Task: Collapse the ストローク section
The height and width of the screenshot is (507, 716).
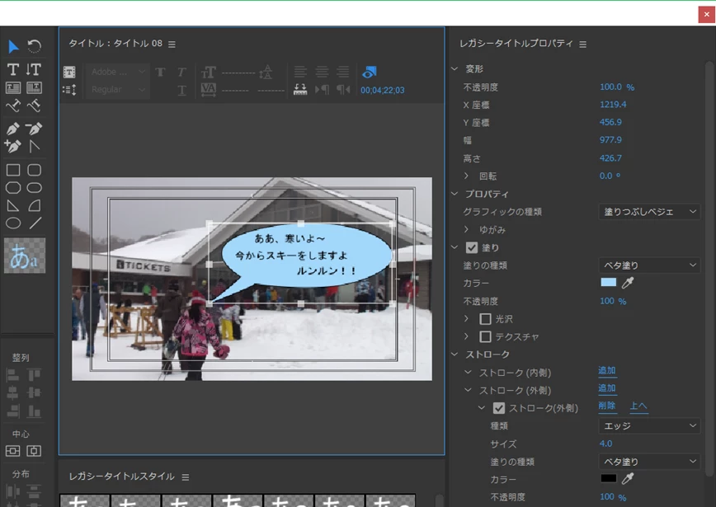Action: point(455,354)
